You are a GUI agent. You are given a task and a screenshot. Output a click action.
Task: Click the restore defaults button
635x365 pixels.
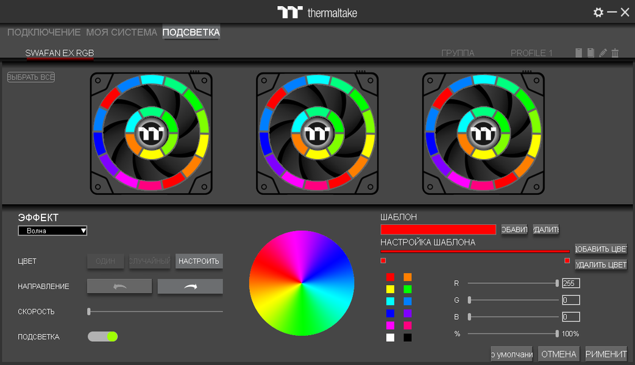tap(512, 355)
